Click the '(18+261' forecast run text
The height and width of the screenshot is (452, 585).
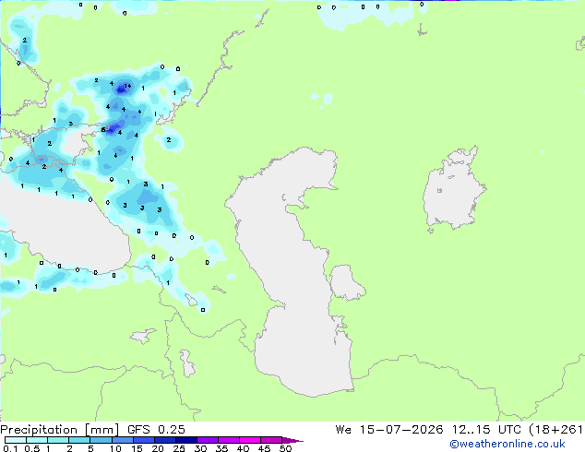[x=555, y=430]
